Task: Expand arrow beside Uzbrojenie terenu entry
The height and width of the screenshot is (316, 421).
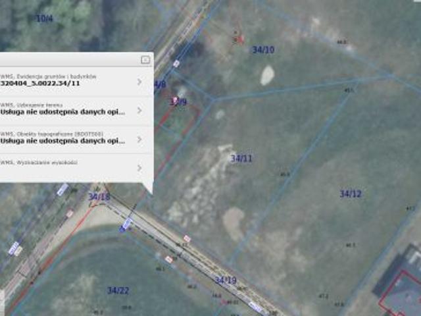Action: click(139, 110)
